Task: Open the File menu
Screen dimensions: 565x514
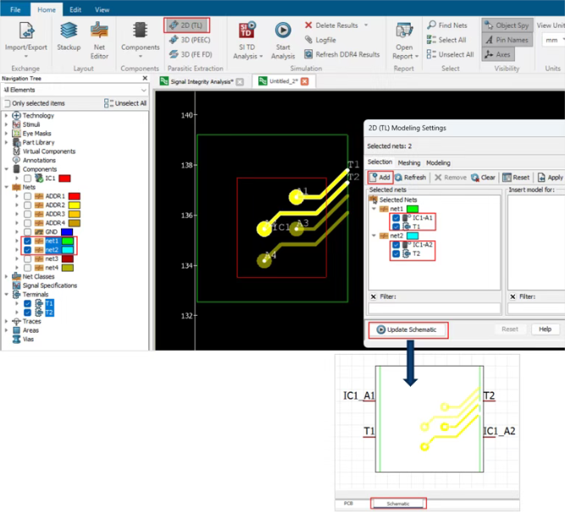Action: pos(15,9)
